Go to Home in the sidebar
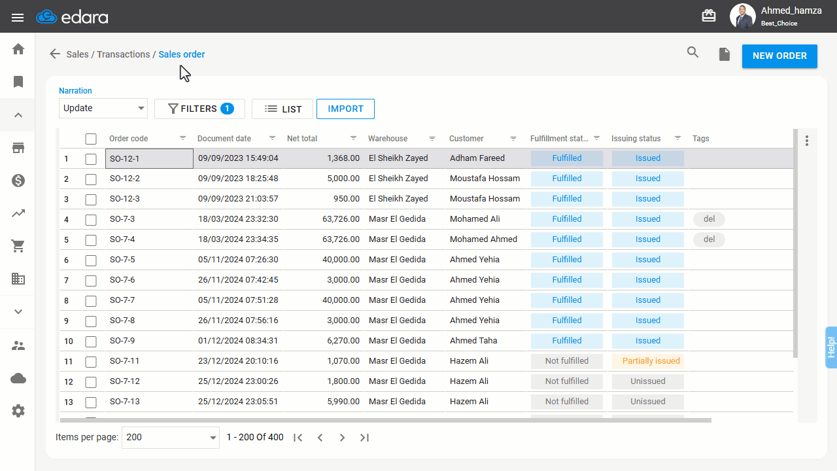The width and height of the screenshot is (837, 471). (x=18, y=49)
